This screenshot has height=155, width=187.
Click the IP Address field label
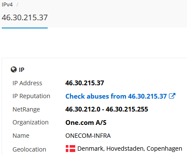(27, 83)
